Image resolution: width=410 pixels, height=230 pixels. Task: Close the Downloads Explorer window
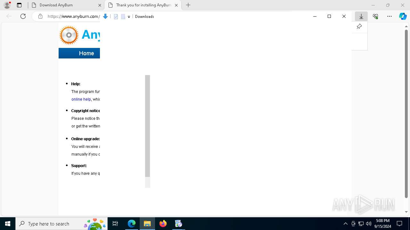pos(344,16)
